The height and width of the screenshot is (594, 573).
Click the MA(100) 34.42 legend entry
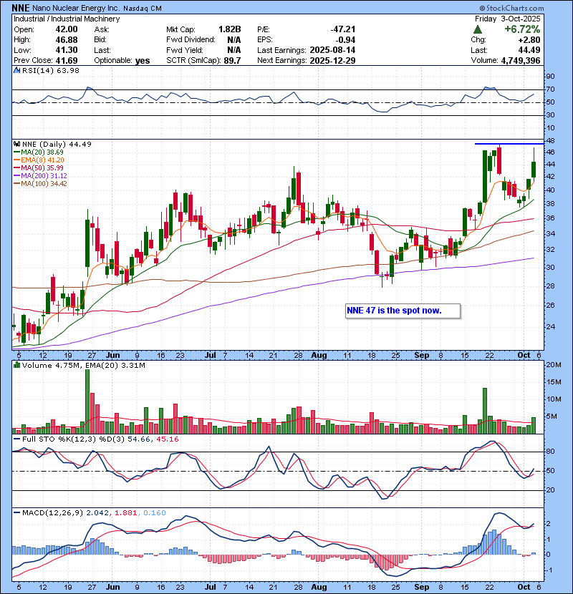(x=40, y=184)
